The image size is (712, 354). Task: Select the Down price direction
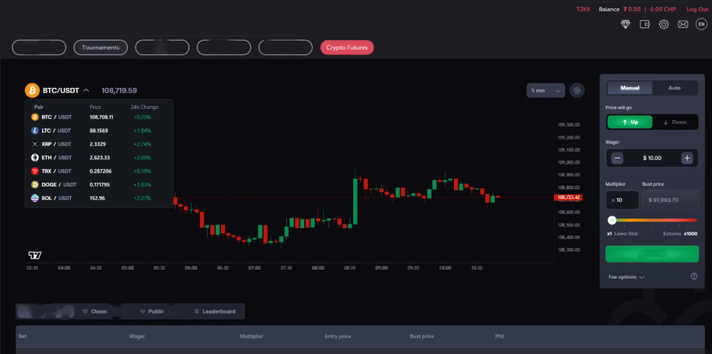pos(674,122)
